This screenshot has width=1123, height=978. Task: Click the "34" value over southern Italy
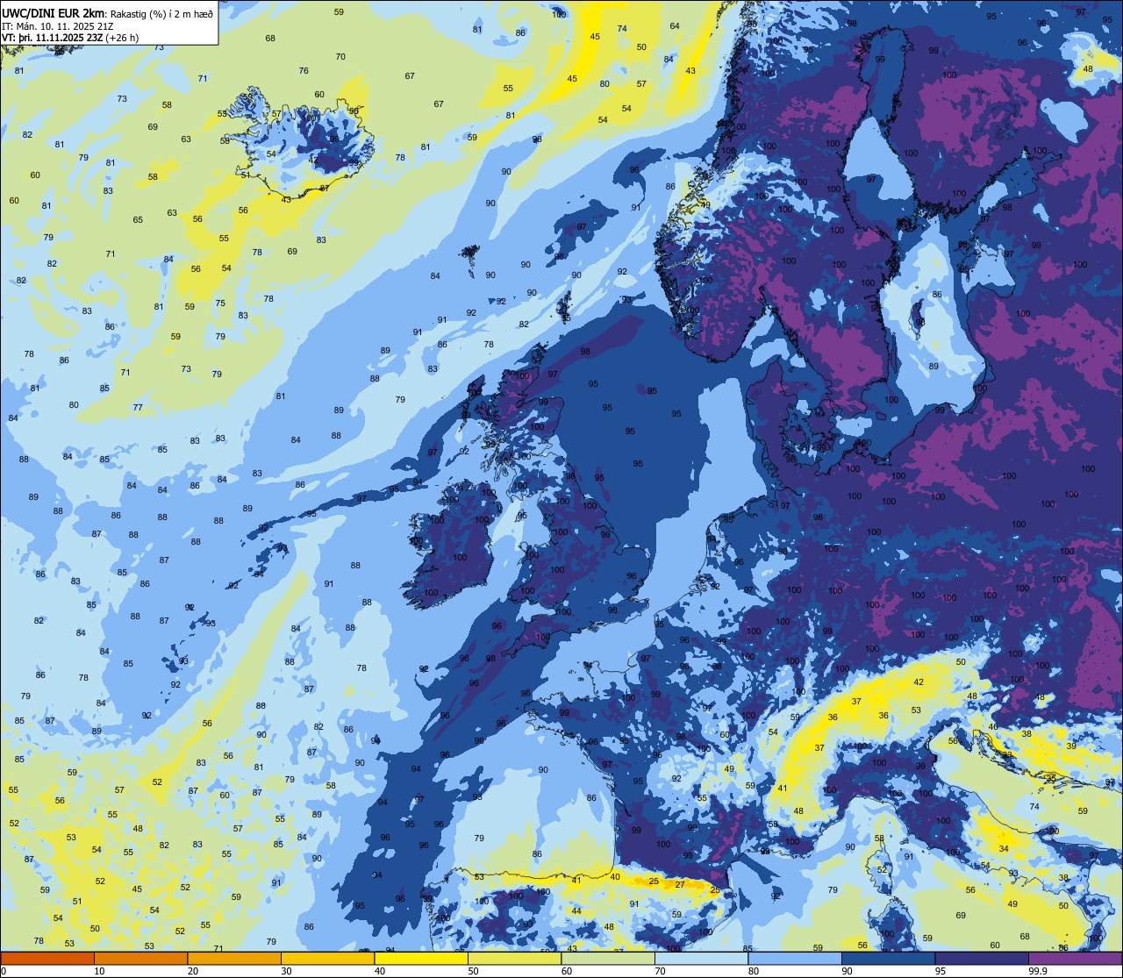(x=1004, y=848)
